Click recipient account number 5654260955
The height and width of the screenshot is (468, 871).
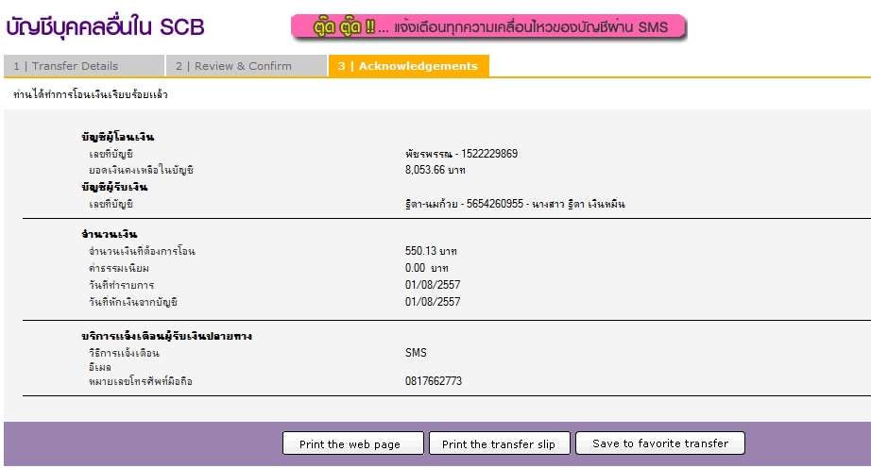(x=495, y=204)
